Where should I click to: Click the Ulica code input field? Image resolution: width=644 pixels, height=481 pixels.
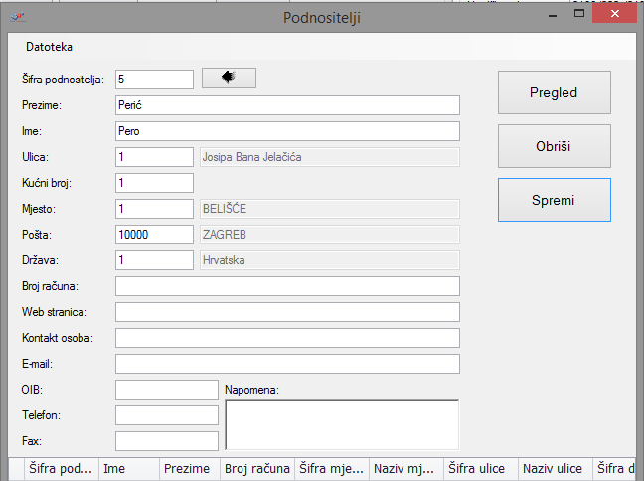coord(154,157)
